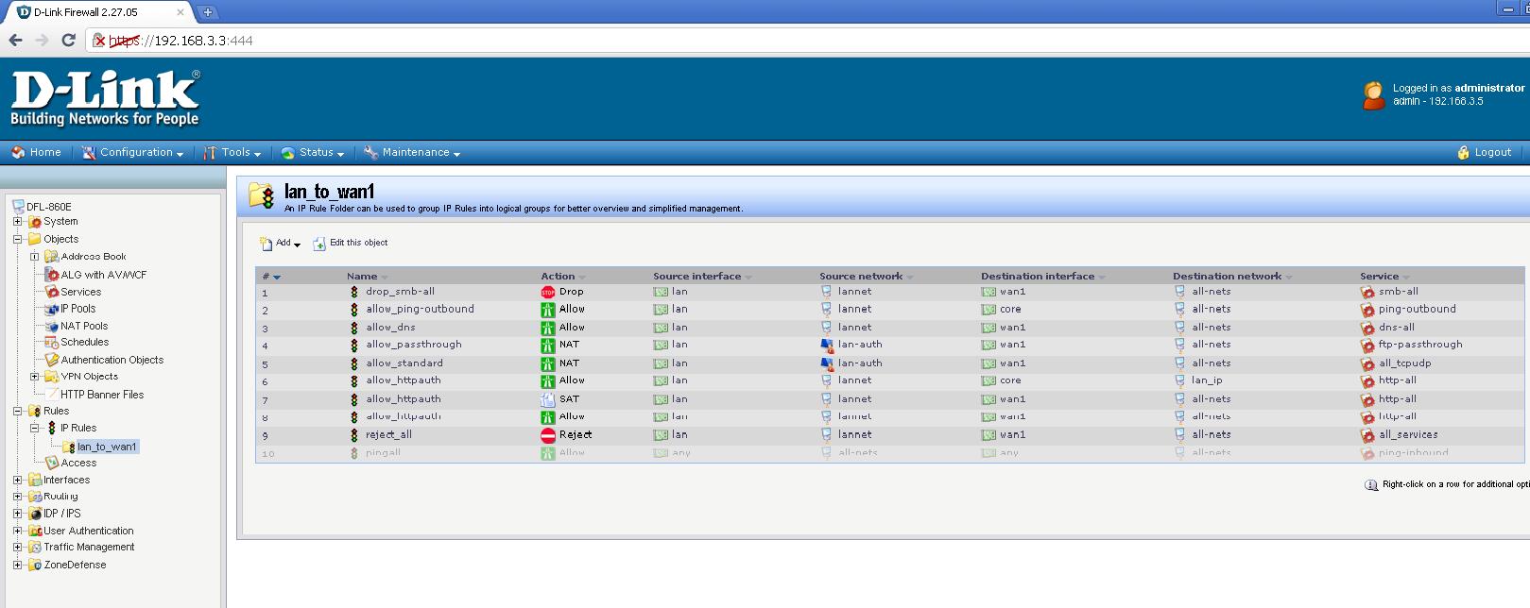Click the all_tcpudp service icon
Image resolution: width=1530 pixels, height=608 pixels.
coord(1367,363)
